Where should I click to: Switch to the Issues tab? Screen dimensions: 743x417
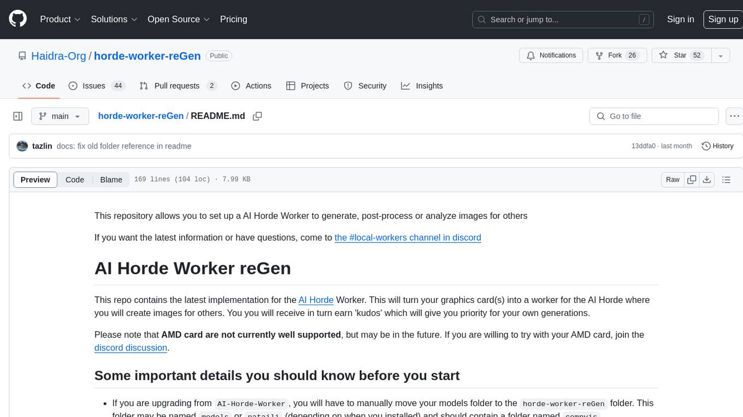click(97, 86)
